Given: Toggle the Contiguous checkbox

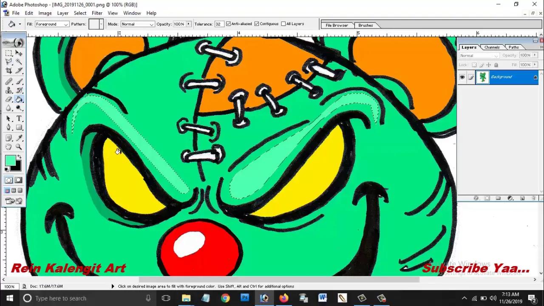Looking at the screenshot, I should [x=257, y=24].
